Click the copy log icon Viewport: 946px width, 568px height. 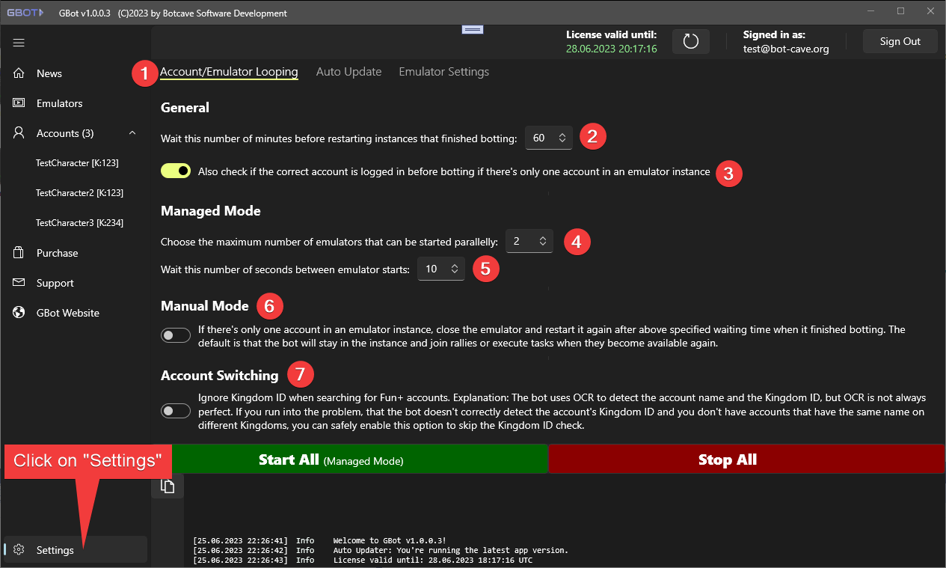(x=168, y=486)
